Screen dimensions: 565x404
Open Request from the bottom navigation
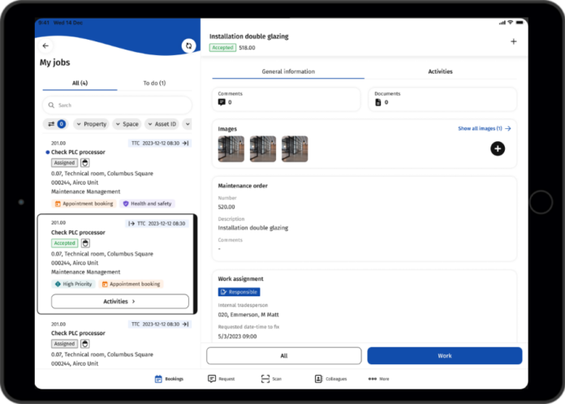click(x=221, y=379)
